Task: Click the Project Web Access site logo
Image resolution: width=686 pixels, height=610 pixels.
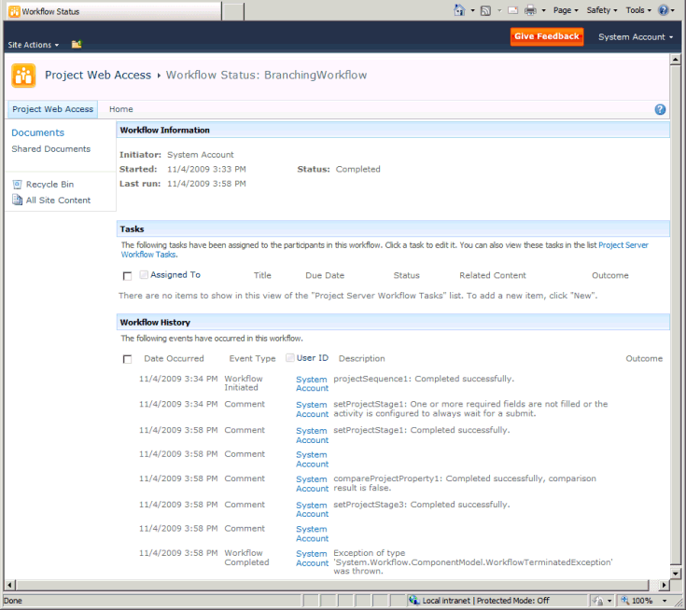Action: coord(23,76)
